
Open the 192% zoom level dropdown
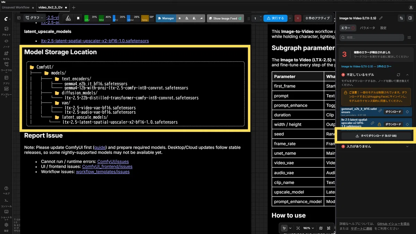pos(309,228)
